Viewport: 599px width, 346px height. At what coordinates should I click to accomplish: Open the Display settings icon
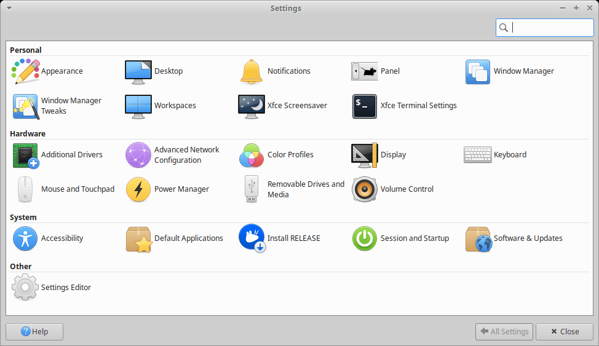coord(364,155)
